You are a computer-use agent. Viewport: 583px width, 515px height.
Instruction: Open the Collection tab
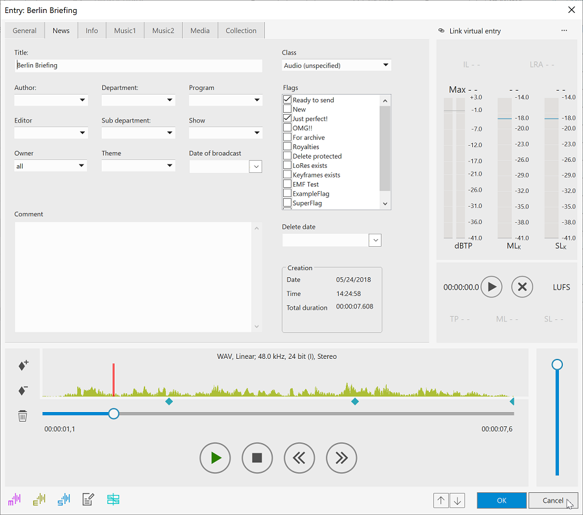point(241,30)
